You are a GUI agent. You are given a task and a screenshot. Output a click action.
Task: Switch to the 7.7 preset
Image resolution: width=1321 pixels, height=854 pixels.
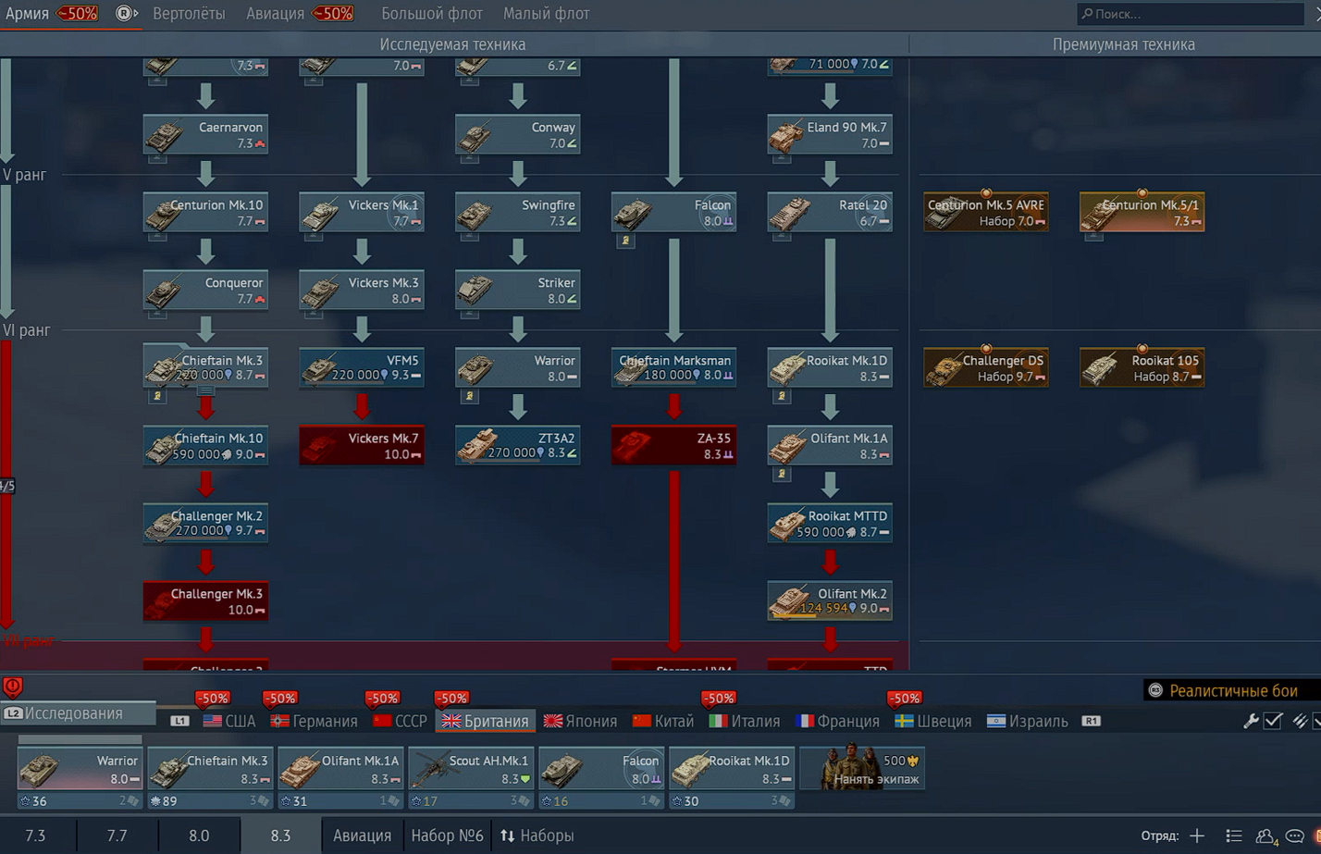pos(117,835)
